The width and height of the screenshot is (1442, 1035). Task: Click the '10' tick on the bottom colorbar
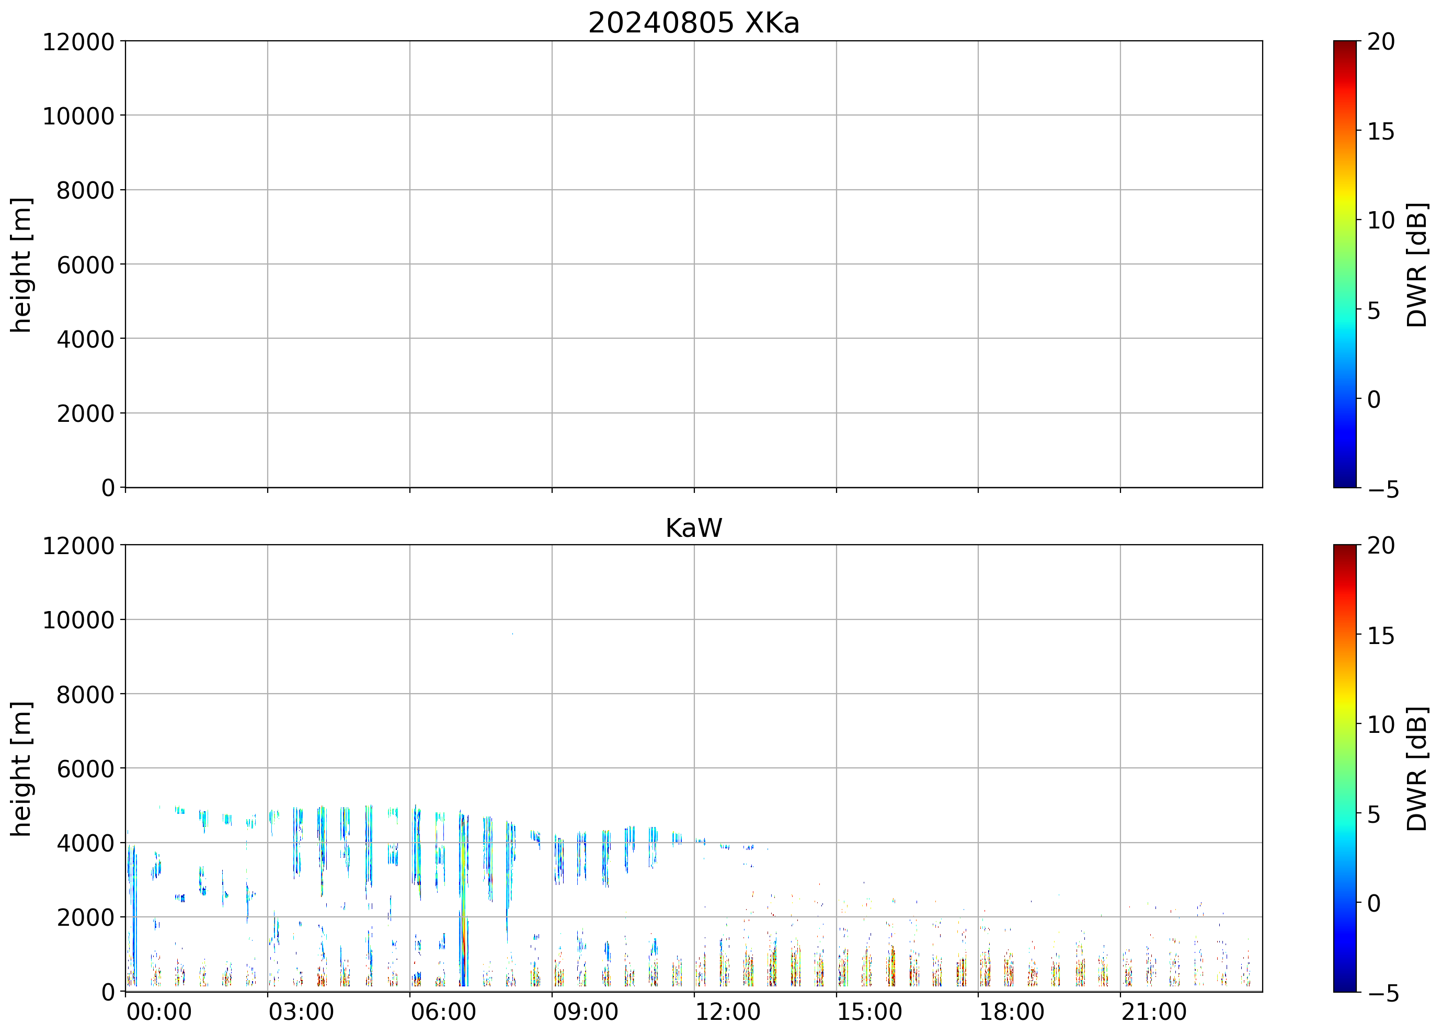coord(1380,724)
